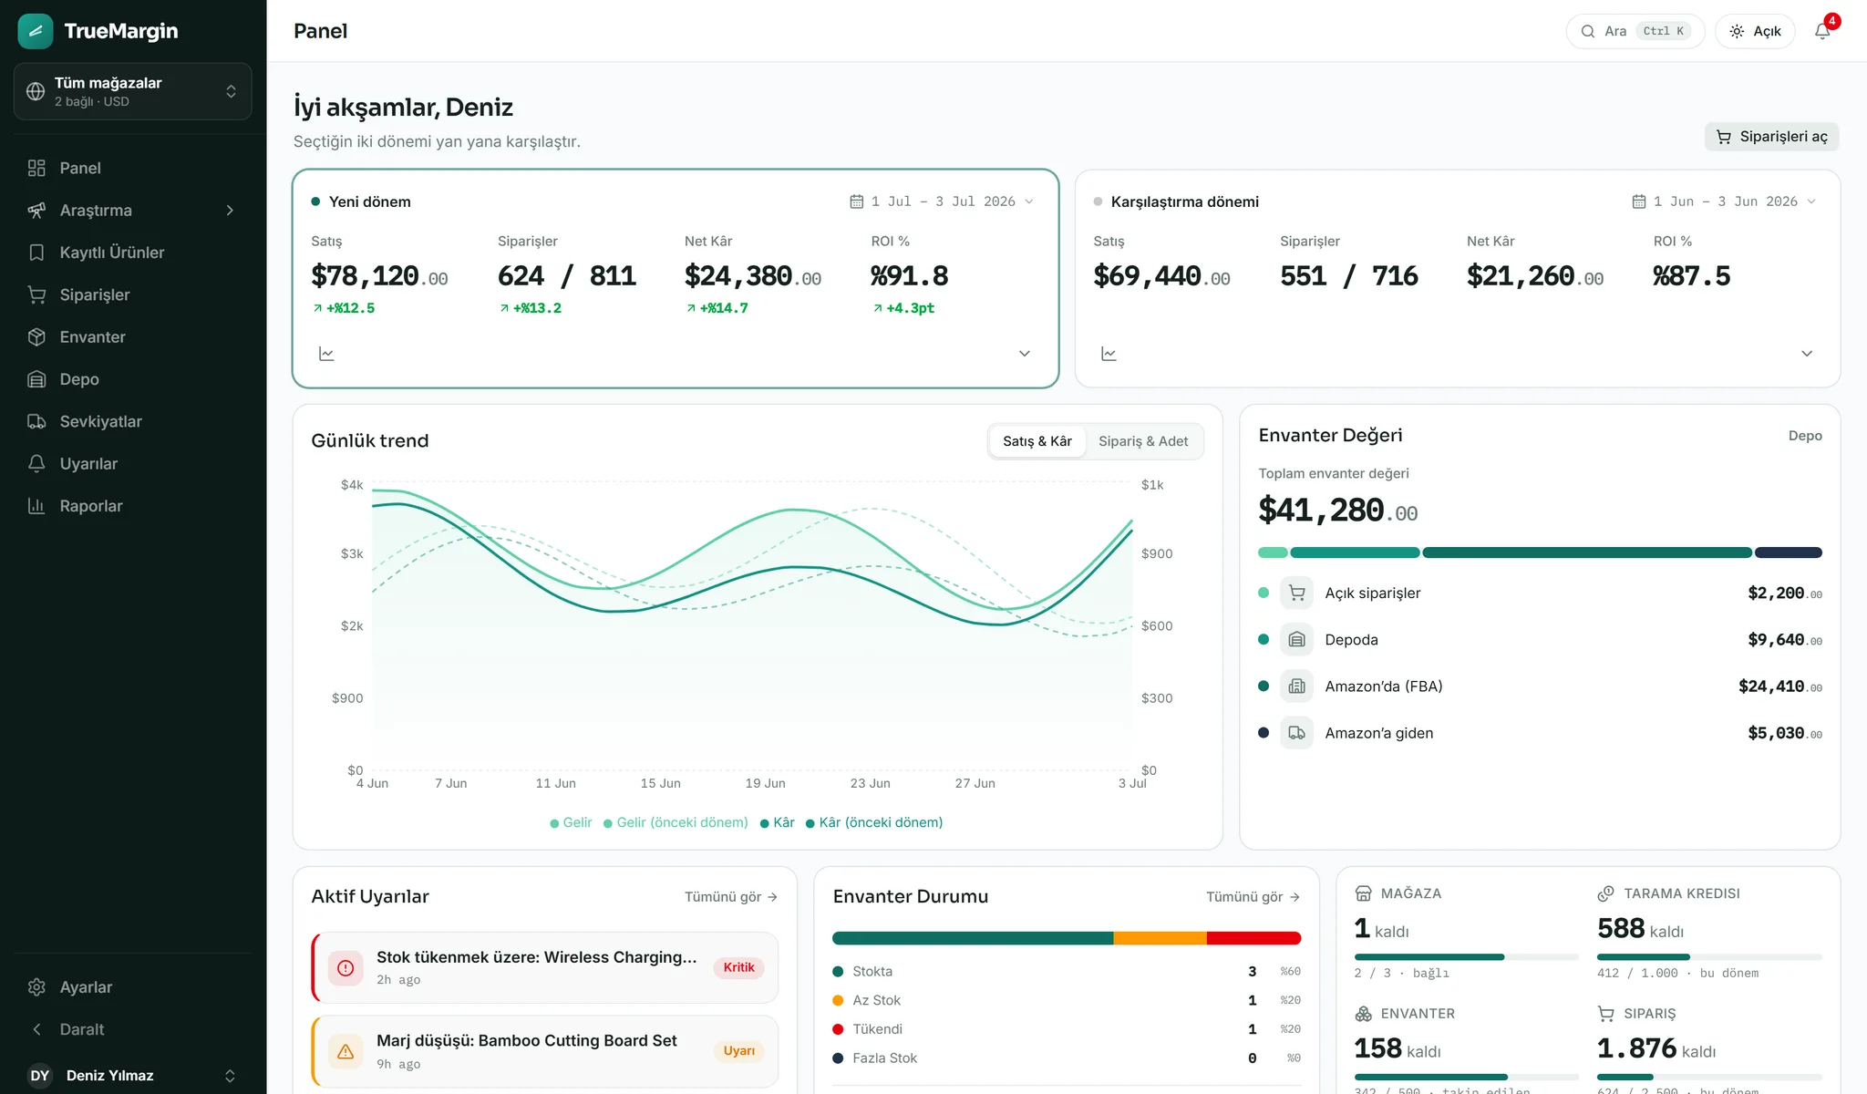
Task: Open Kayıtlı Ürünler bookmark icon
Action: (x=36, y=253)
